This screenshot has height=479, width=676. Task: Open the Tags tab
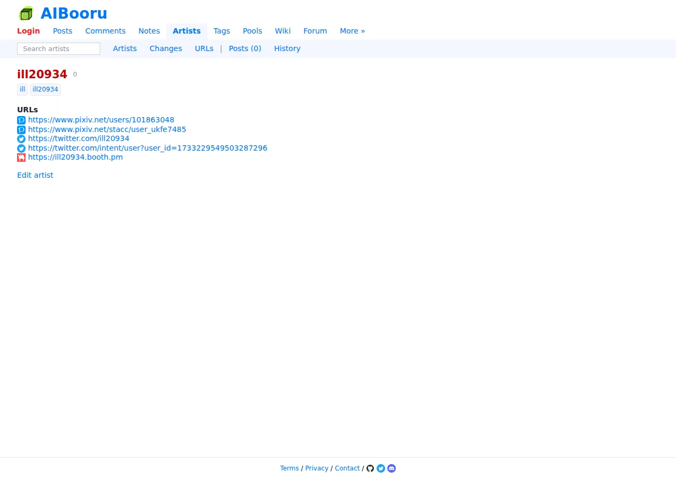[222, 31]
